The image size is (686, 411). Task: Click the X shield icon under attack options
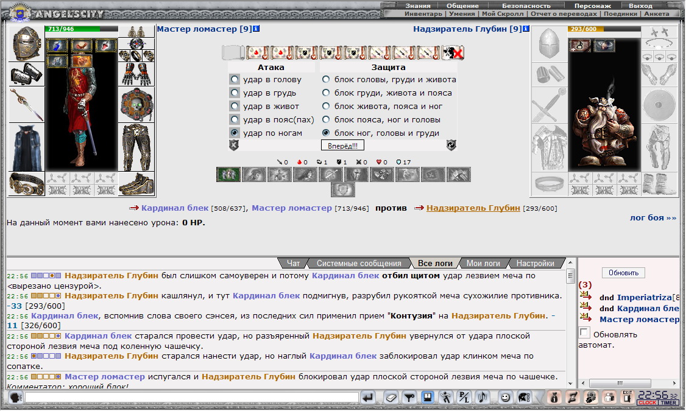coord(234,145)
